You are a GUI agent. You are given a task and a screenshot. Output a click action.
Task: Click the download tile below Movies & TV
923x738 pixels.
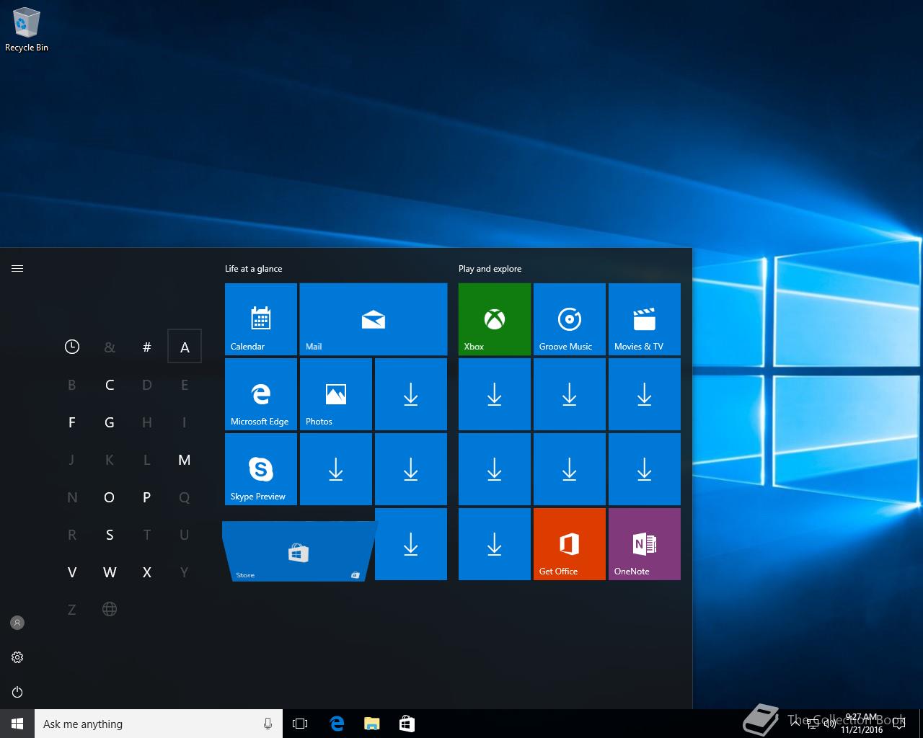645,394
